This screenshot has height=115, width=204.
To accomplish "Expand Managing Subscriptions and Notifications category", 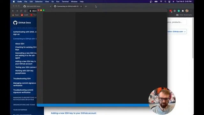I will click(25, 99).
